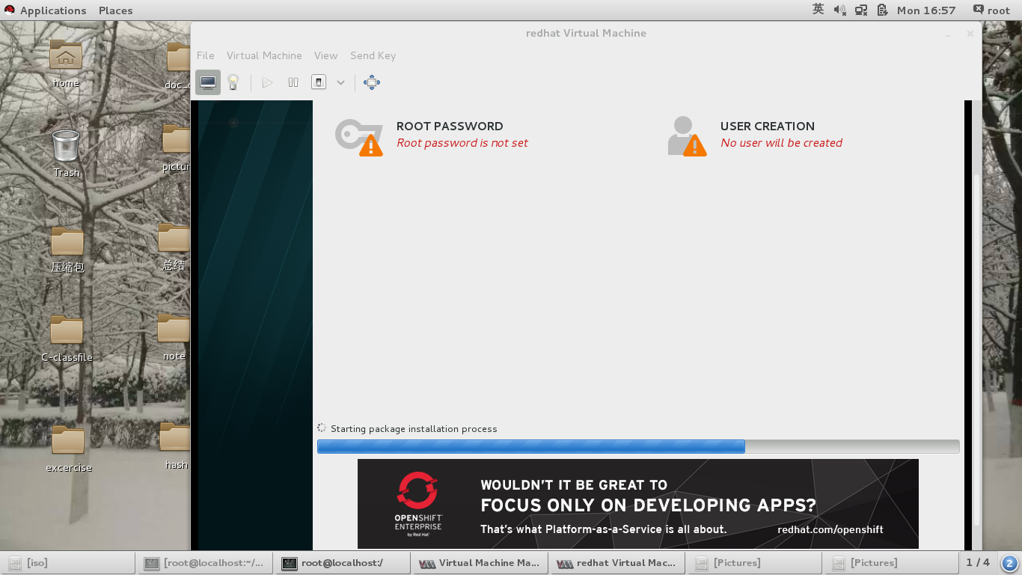Click the top panel battery status icon
The image size is (1022, 575).
pos(882,10)
